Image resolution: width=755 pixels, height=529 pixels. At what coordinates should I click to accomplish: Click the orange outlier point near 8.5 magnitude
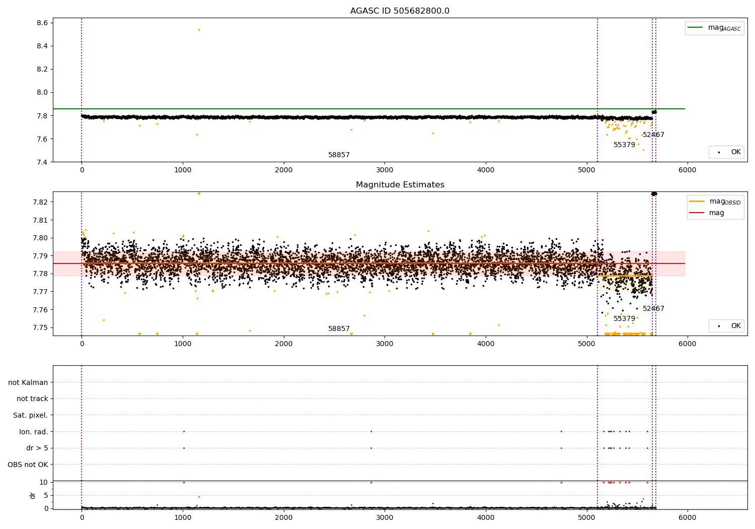tap(199, 30)
